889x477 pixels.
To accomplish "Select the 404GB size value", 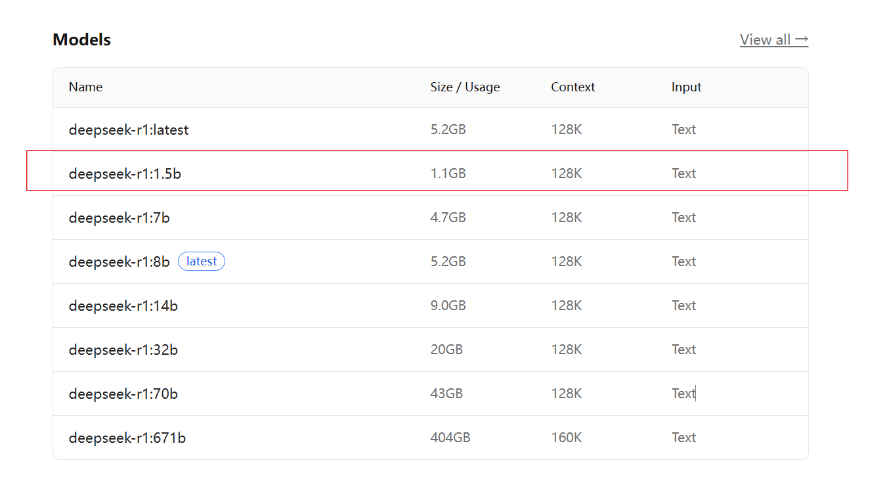I will [x=450, y=438].
